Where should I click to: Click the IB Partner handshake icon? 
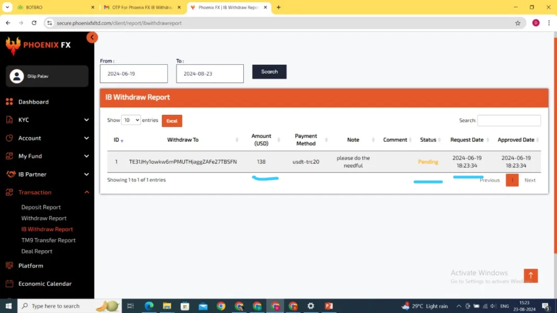(10, 174)
